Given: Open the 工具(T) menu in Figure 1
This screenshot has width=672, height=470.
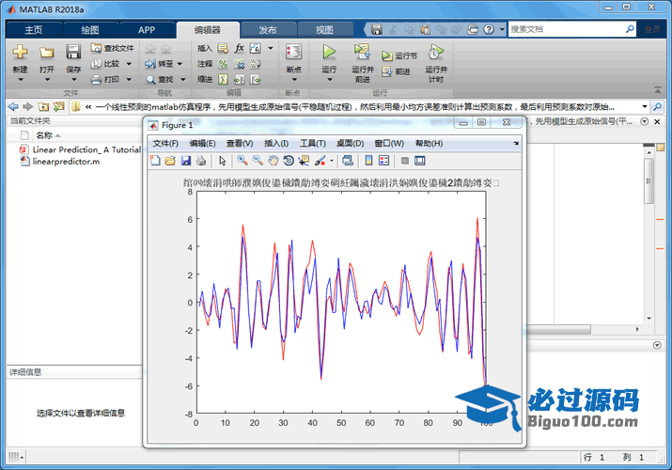Looking at the screenshot, I should pyautogui.click(x=313, y=144).
